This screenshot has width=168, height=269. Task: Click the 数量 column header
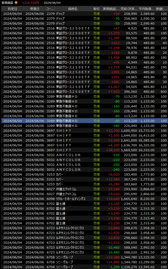(161, 9)
